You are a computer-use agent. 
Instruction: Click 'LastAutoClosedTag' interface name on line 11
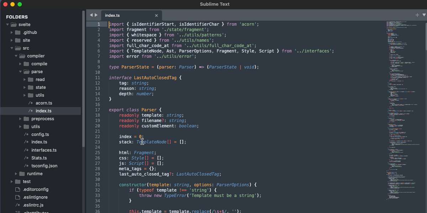click(x=155, y=78)
